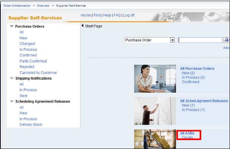Image resolution: width=230 pixels, height=149 pixels.
Task: Click the search icon beside the text field
Action: pos(226,40)
